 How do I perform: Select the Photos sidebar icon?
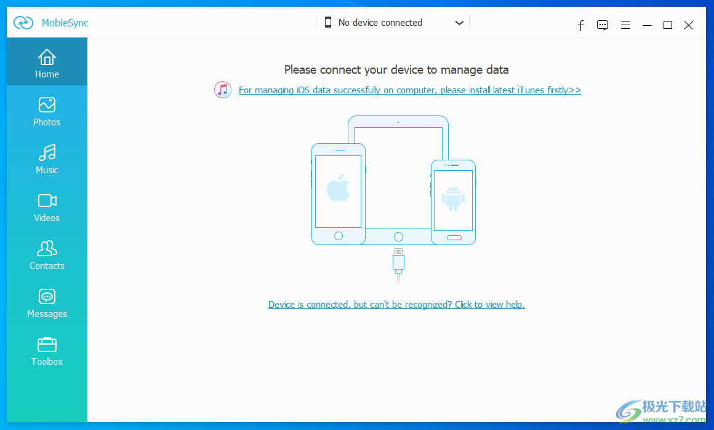click(x=47, y=105)
